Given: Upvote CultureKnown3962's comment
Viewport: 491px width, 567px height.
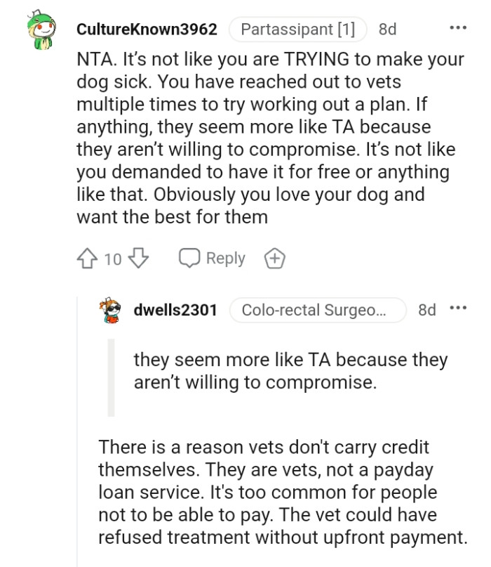Looking at the screenshot, I should tap(86, 259).
